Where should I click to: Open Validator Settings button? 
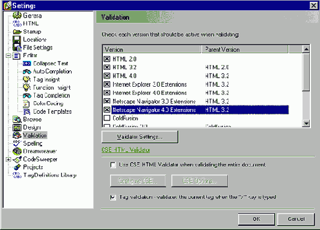click(140, 137)
